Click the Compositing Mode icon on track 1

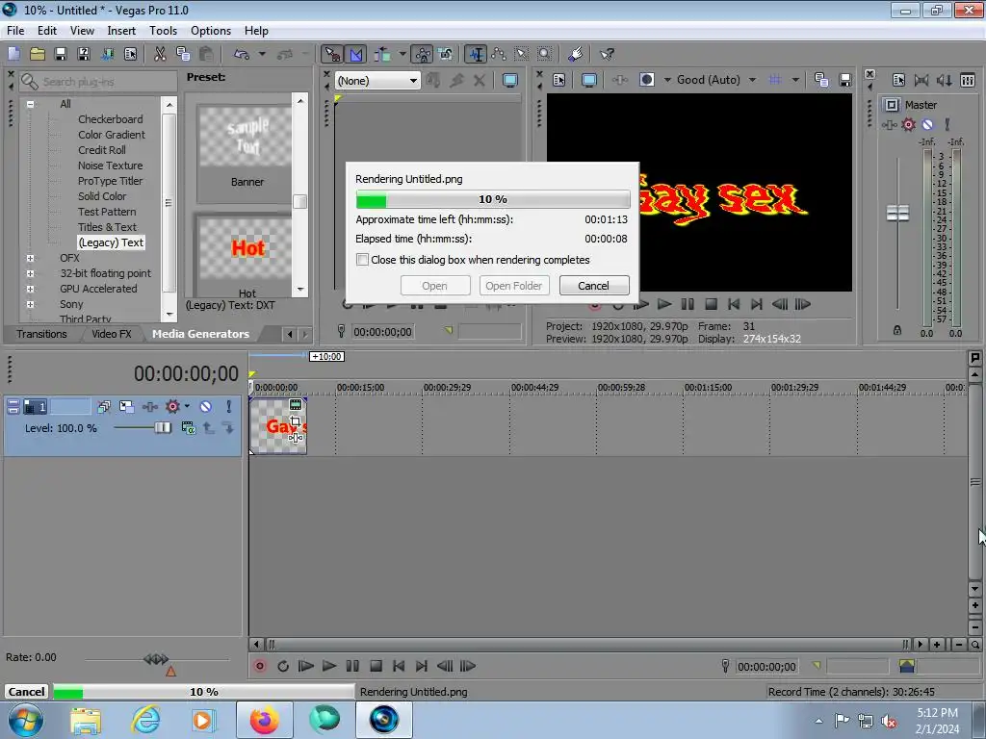coord(188,428)
